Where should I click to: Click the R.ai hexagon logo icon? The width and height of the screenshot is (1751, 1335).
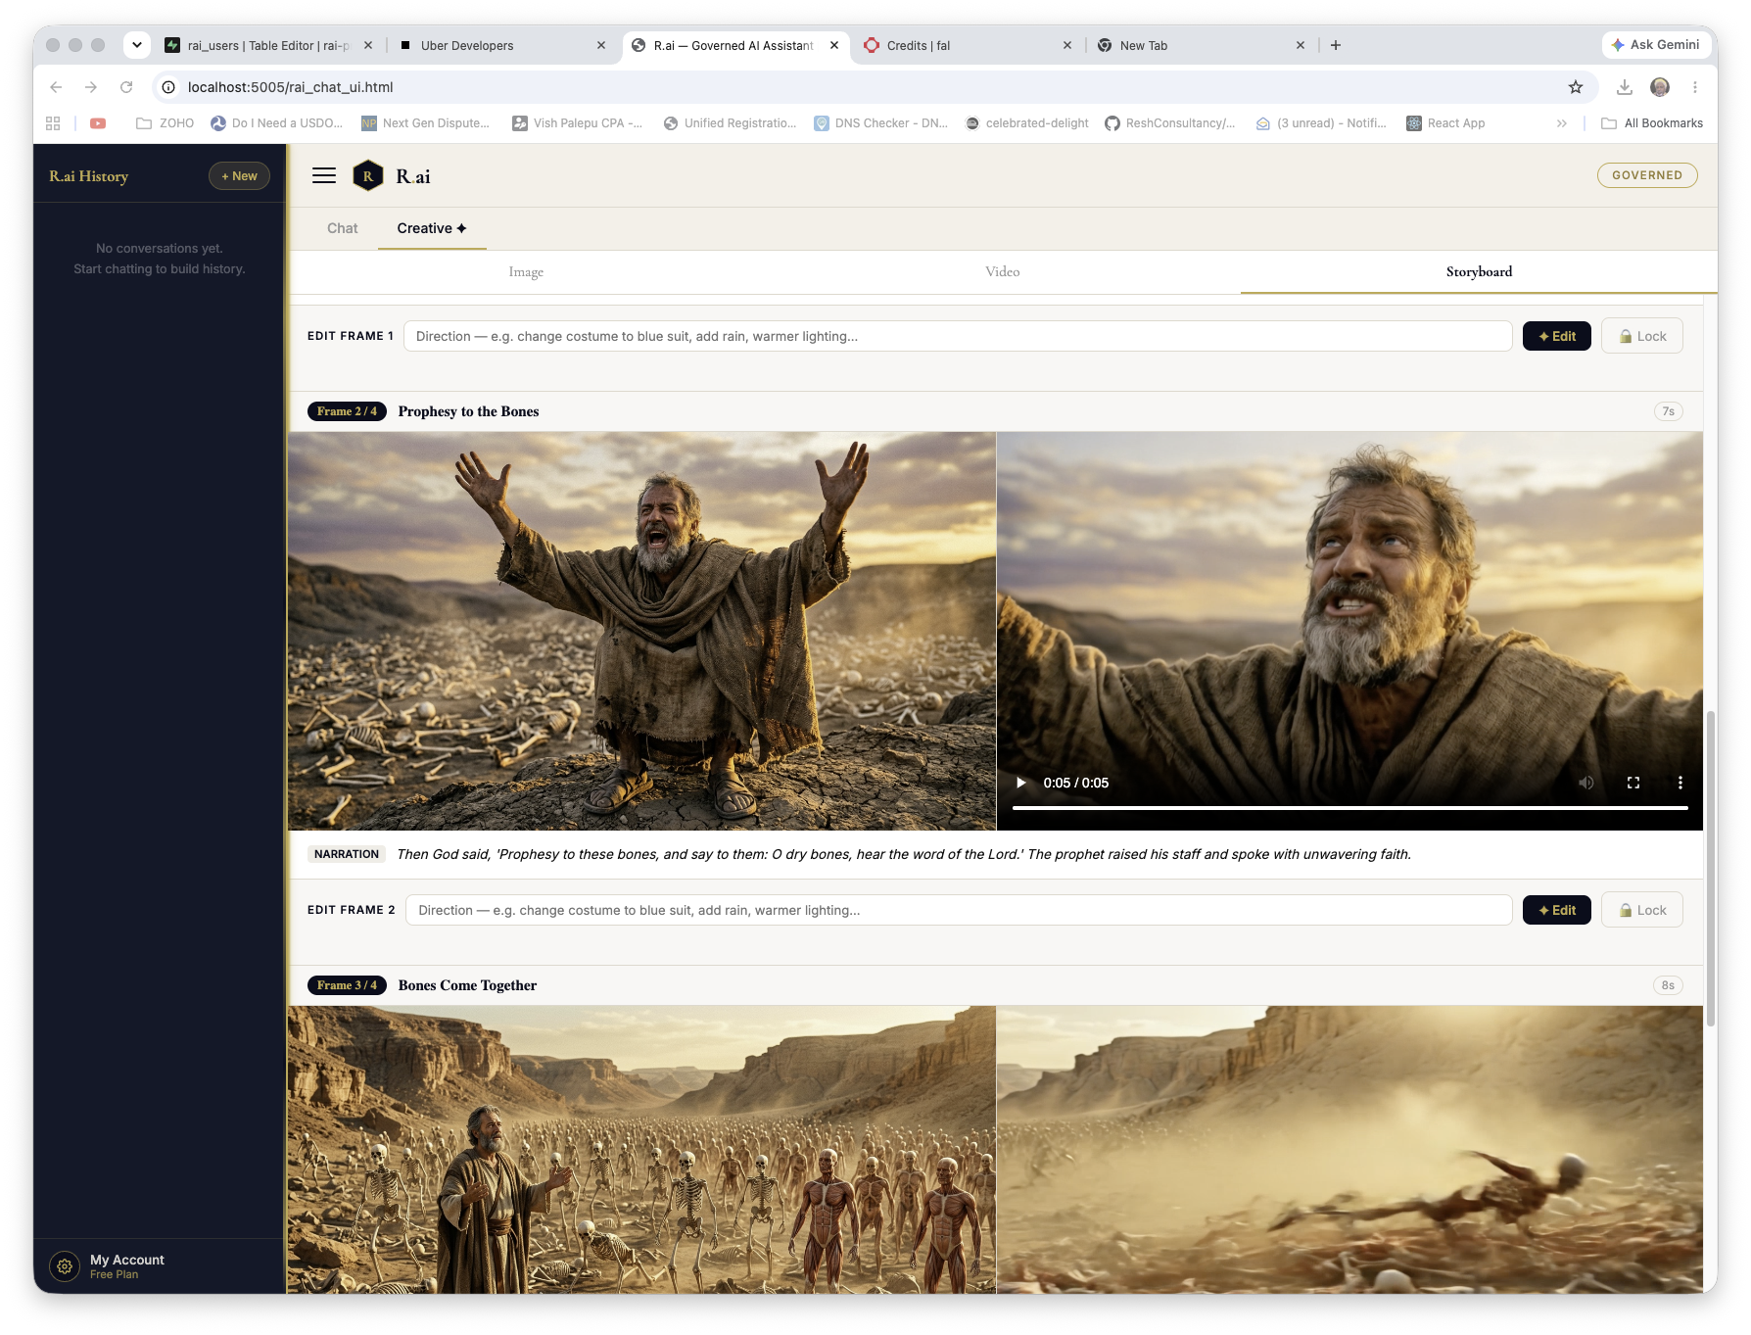tap(368, 175)
